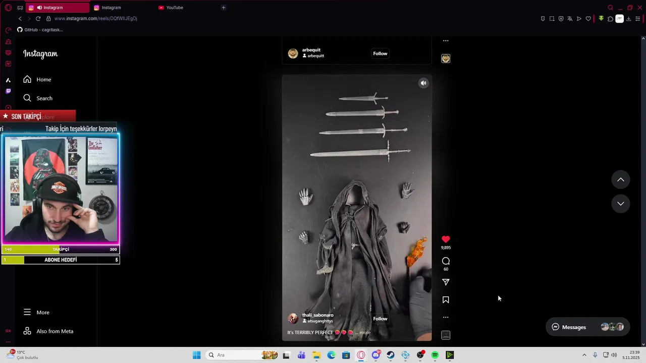The image size is (646, 363).
Task: Expand the reel caption with 'more'
Action: pos(365,333)
